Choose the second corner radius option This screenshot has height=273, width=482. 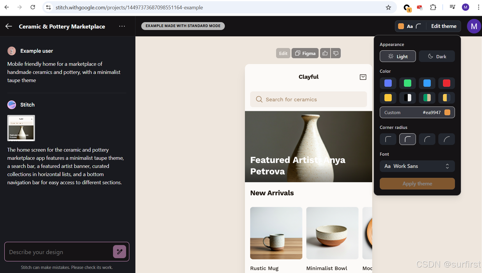point(407,139)
